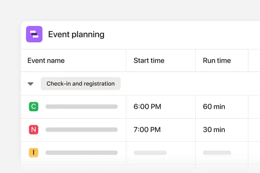Open the event name placeholder in the N row
Screen dimensions: 260x173
pyautogui.click(x=81, y=130)
